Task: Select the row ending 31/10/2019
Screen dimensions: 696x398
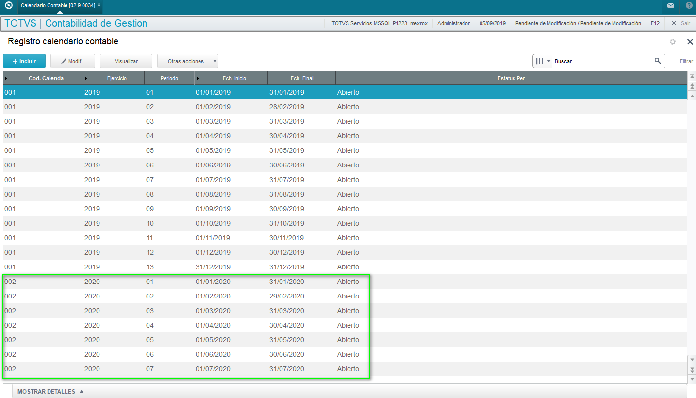Action: [x=345, y=223]
